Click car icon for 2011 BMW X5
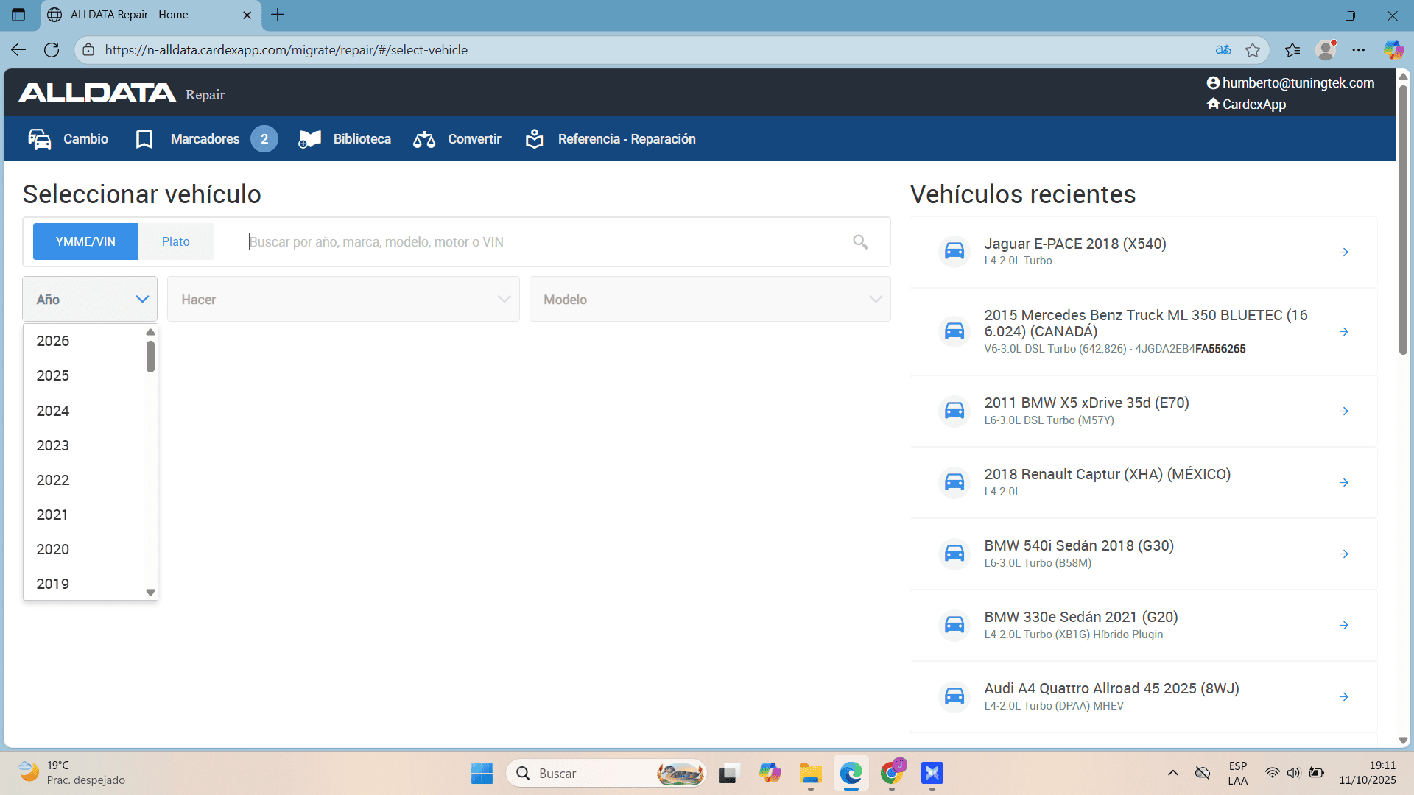The image size is (1414, 795). 954,411
